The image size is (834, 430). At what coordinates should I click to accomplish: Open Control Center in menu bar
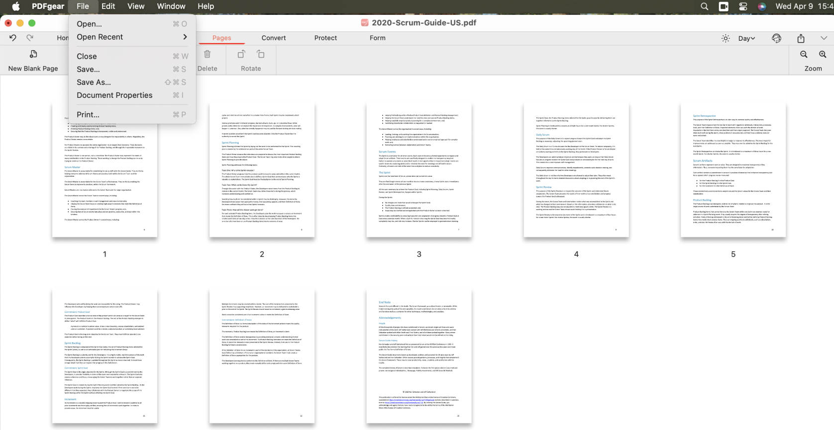(x=743, y=6)
